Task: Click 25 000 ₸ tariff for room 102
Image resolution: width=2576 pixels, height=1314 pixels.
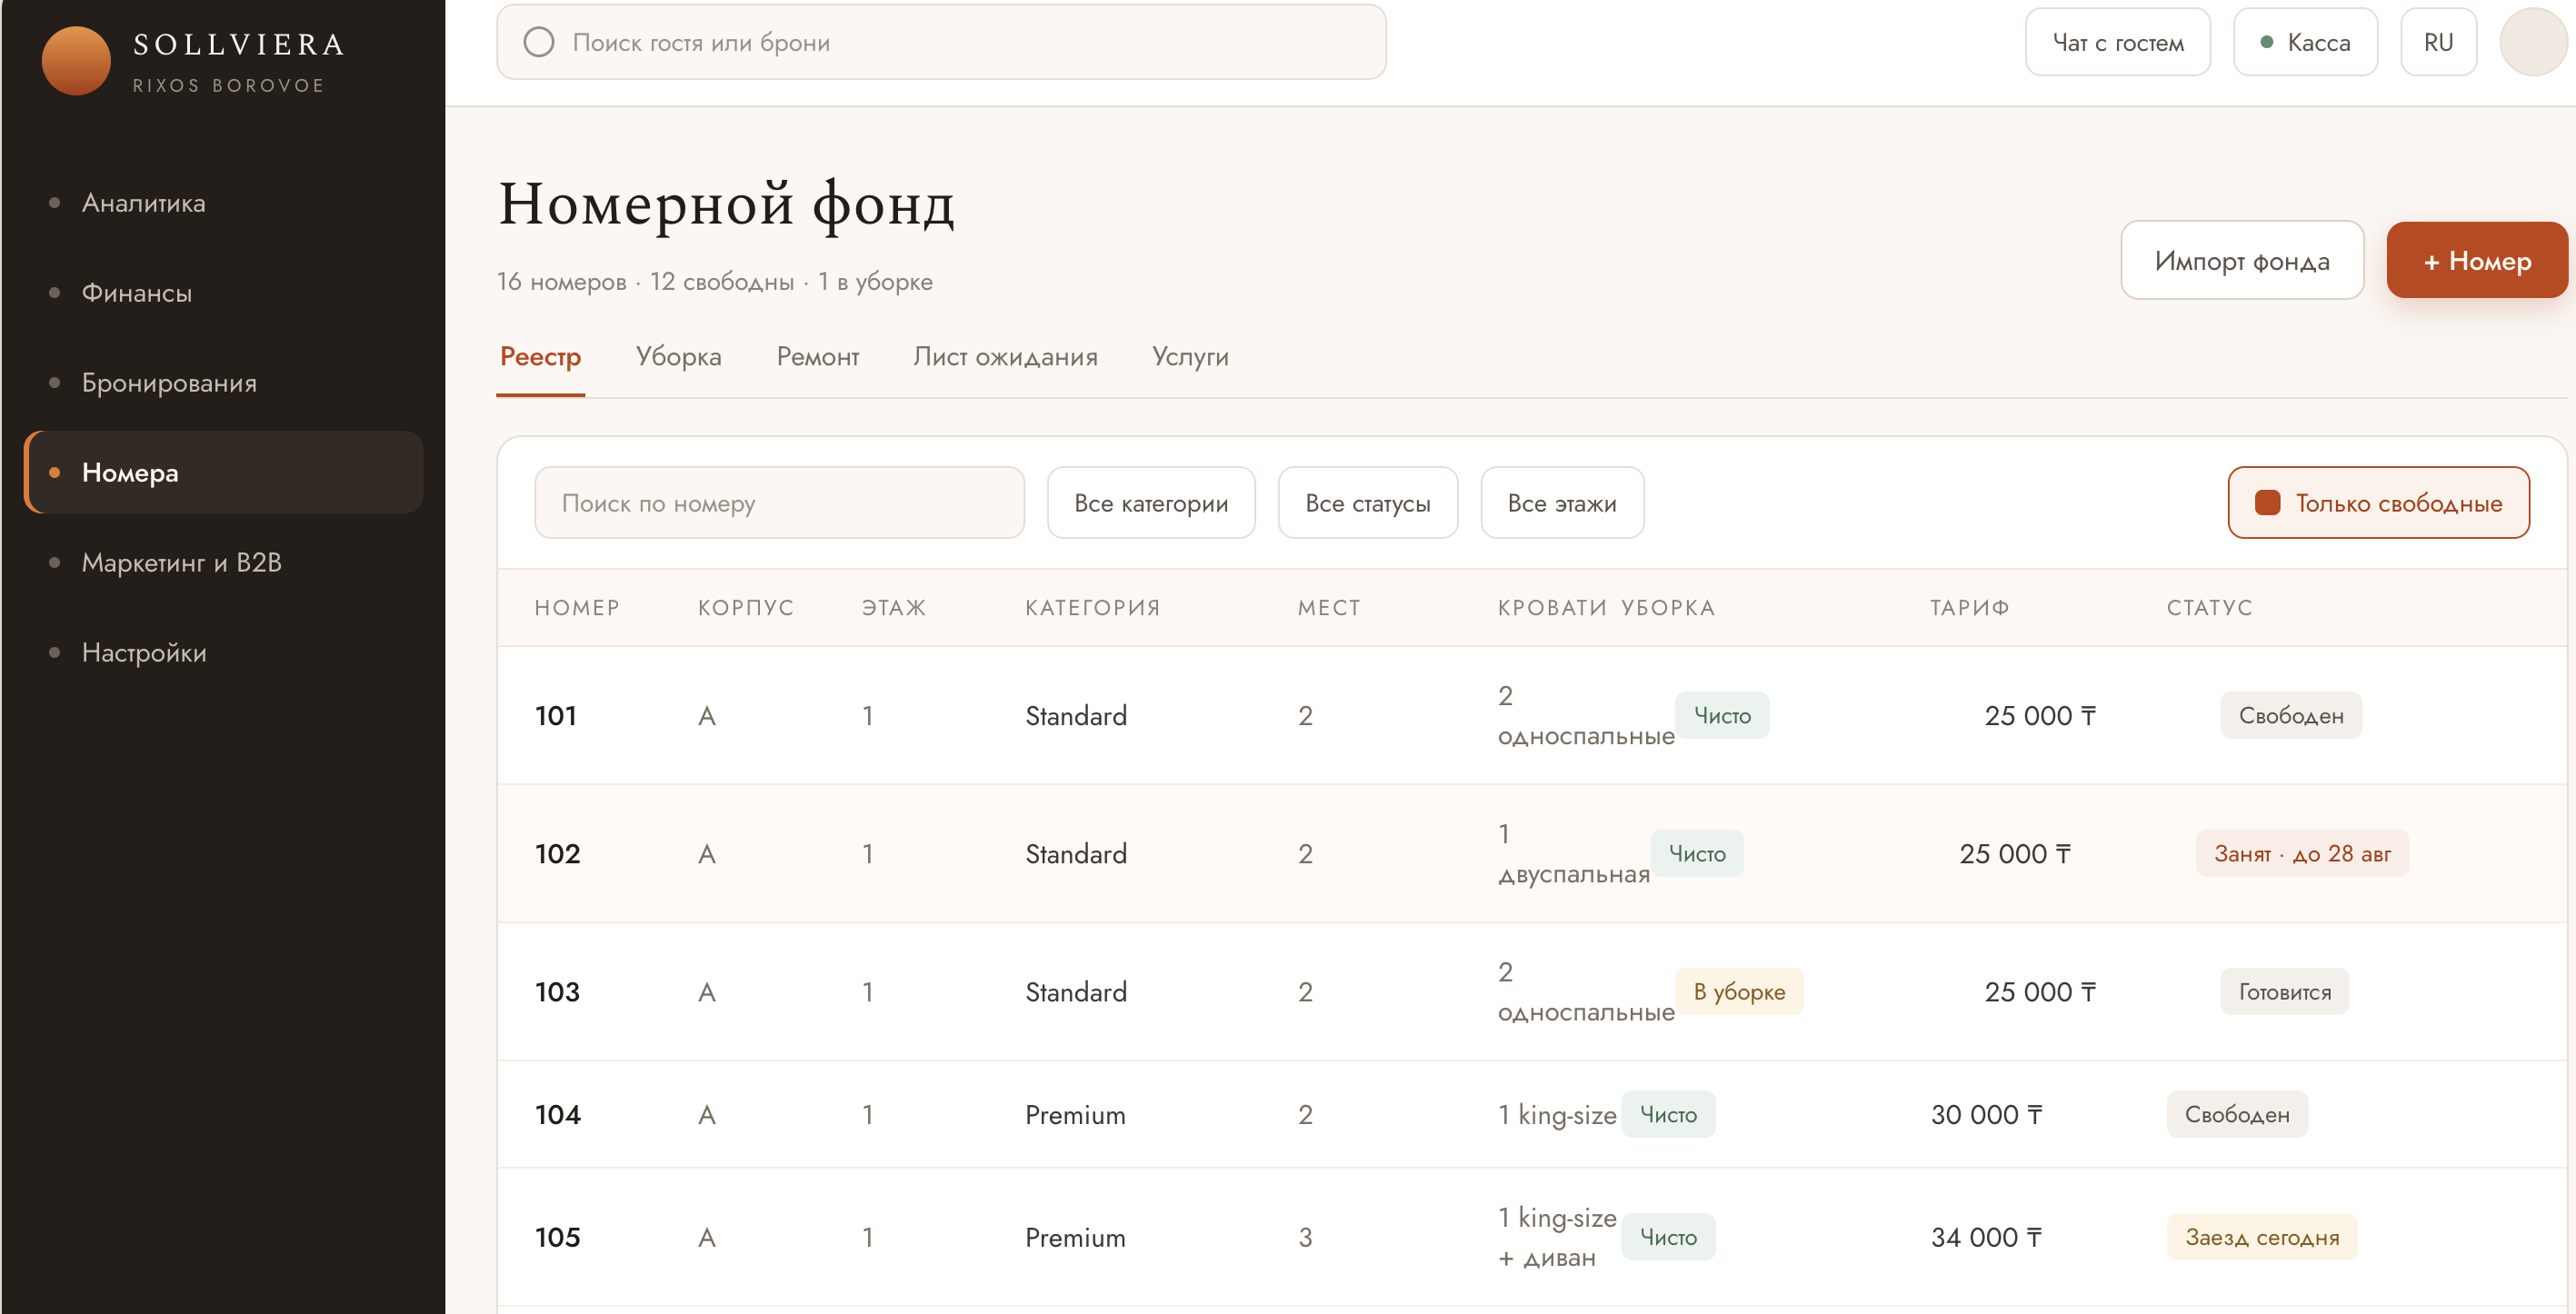Action: point(2015,854)
